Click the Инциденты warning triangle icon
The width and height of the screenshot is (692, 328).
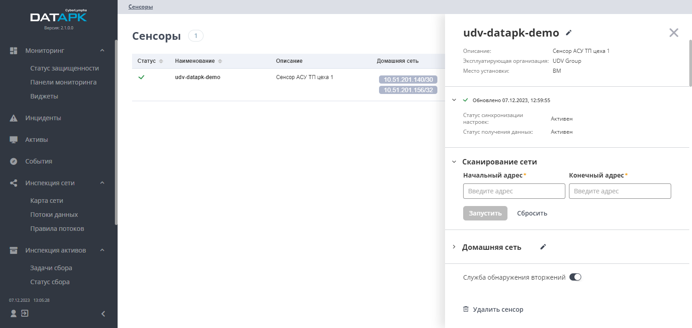tap(14, 118)
